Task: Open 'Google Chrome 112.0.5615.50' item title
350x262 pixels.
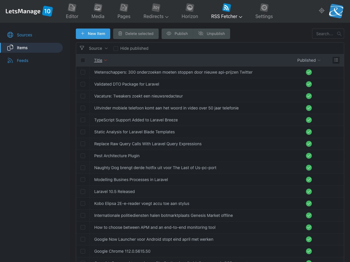Action: tap(122, 251)
